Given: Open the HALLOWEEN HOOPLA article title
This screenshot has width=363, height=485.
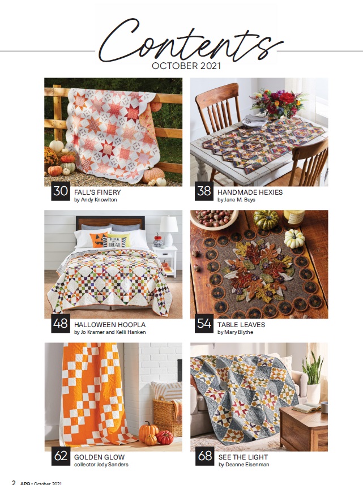Looking at the screenshot, I should (x=110, y=325).
